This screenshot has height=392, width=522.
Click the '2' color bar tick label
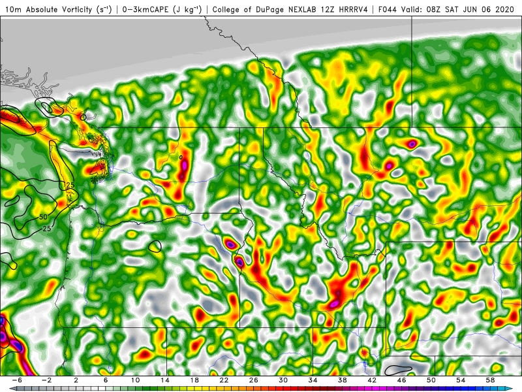click(76, 380)
